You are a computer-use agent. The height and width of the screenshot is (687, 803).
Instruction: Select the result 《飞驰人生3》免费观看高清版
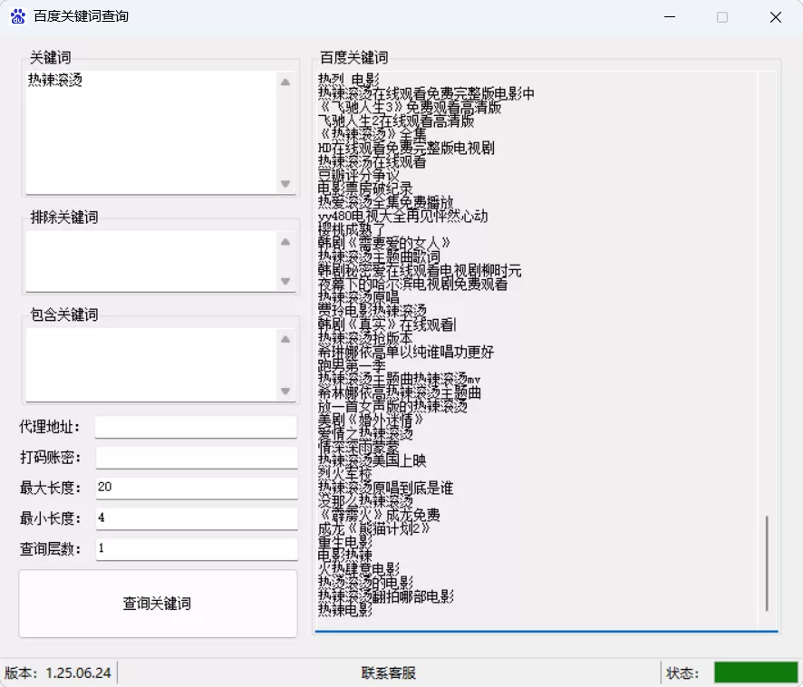409,107
